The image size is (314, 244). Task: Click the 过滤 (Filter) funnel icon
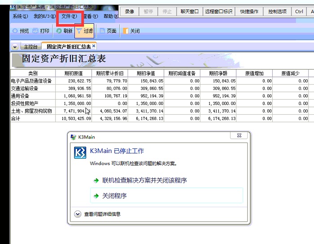click(x=79, y=31)
